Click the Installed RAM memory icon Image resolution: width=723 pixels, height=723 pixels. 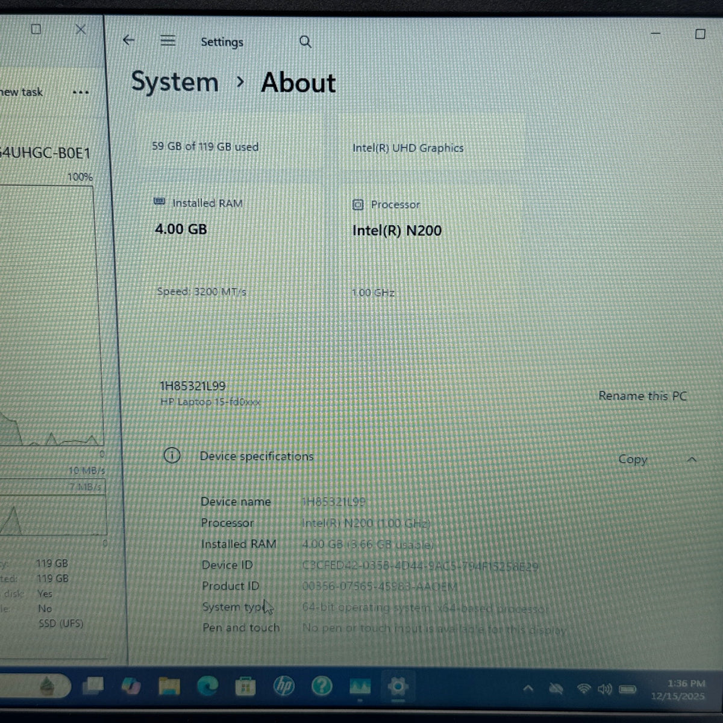point(160,202)
